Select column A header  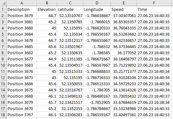[22, 3]
